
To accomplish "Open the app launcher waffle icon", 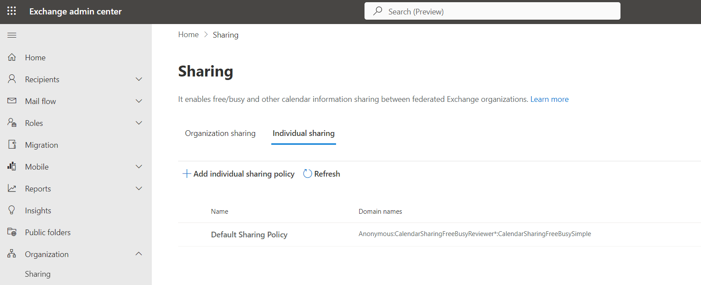I will (12, 11).
